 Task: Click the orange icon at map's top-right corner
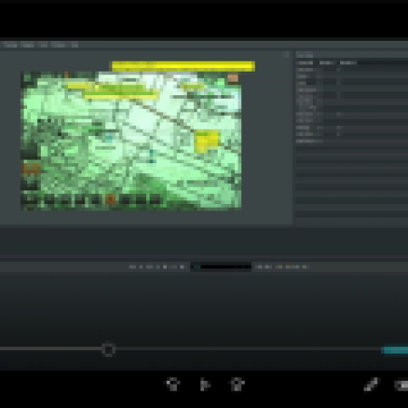coord(233,79)
